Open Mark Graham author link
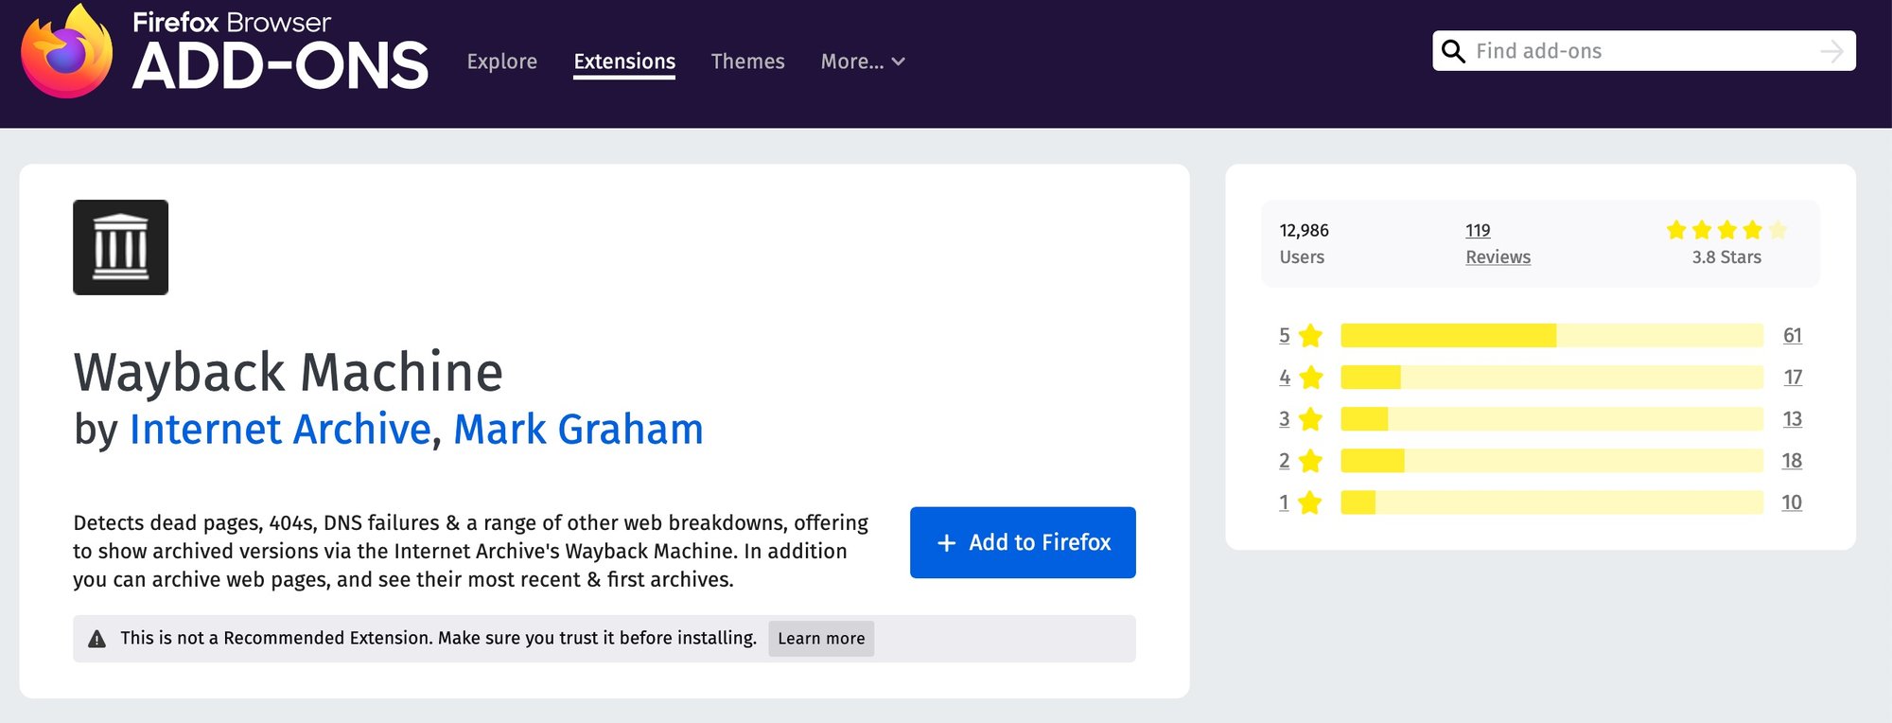Image resolution: width=1892 pixels, height=723 pixels. 578,429
